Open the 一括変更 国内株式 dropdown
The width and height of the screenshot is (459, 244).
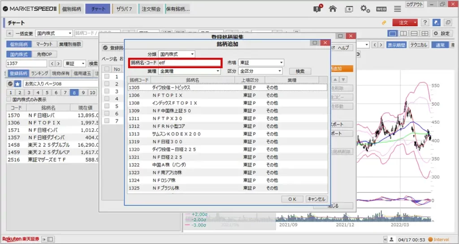coord(54,33)
